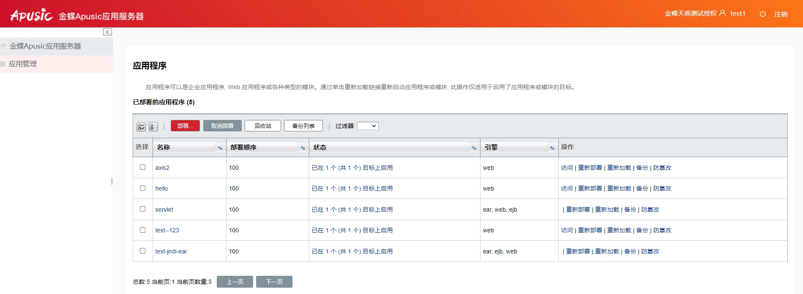Collapse the left sidebar with arrow icon

coord(107,32)
